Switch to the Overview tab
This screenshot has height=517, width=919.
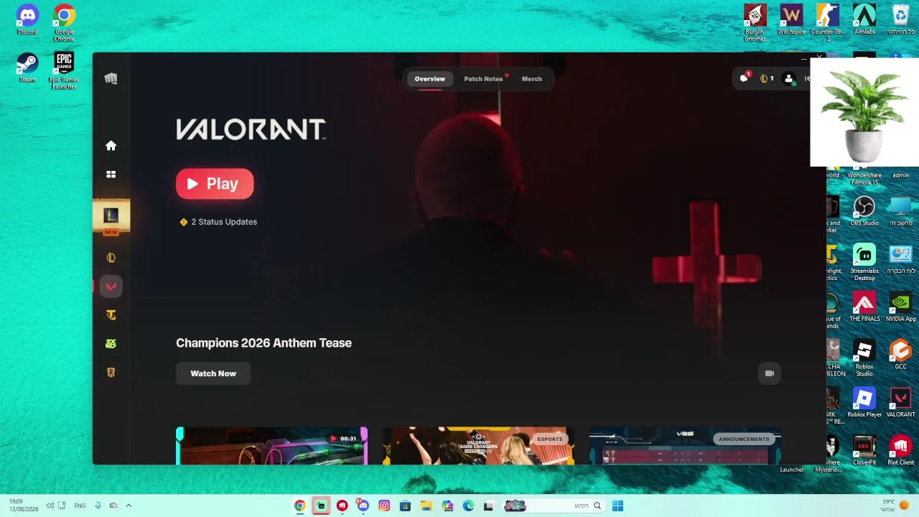429,79
